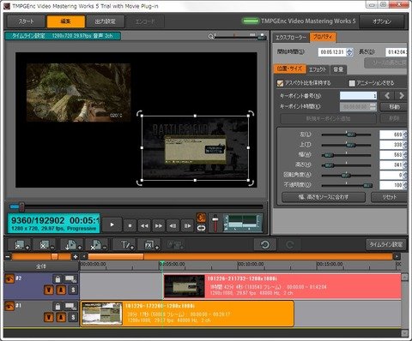The width and height of the screenshot is (412, 341).
Task: Hide track #1 with eye icon
Action: [x=9, y=306]
